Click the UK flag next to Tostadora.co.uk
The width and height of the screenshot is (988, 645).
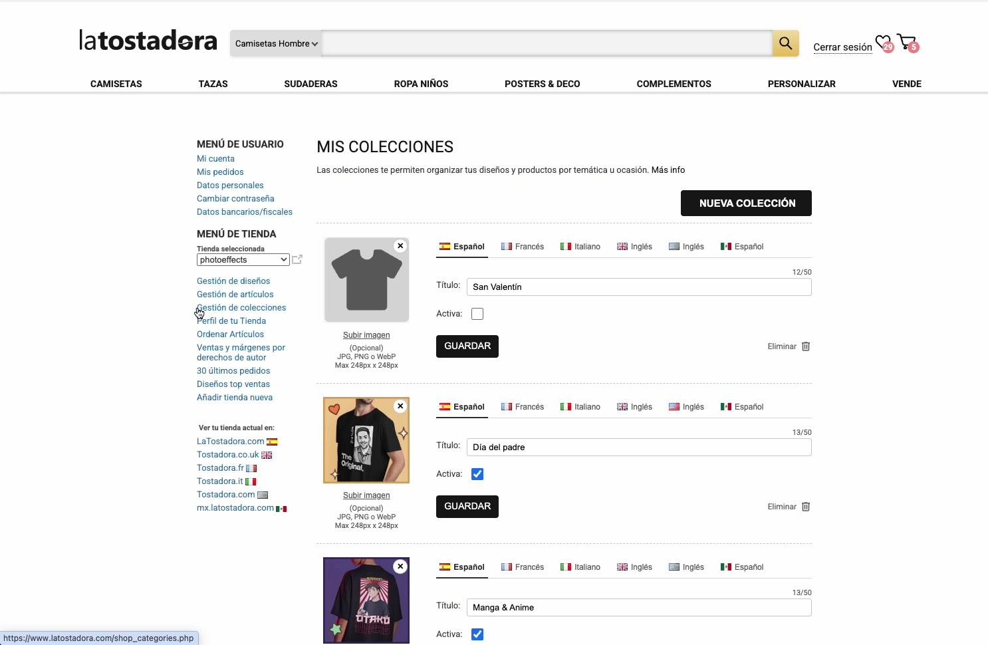click(x=267, y=455)
